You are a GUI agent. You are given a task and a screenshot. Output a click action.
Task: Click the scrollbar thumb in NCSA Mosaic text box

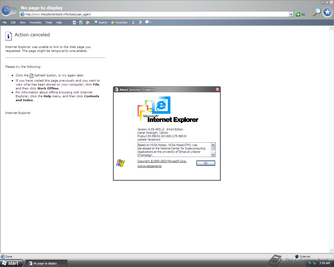[213, 149]
